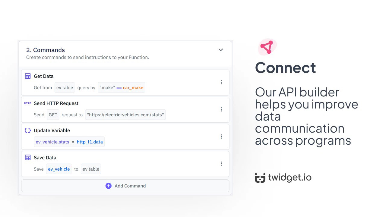Open the Save Data three-dot menu
386x217 pixels.
point(221,164)
